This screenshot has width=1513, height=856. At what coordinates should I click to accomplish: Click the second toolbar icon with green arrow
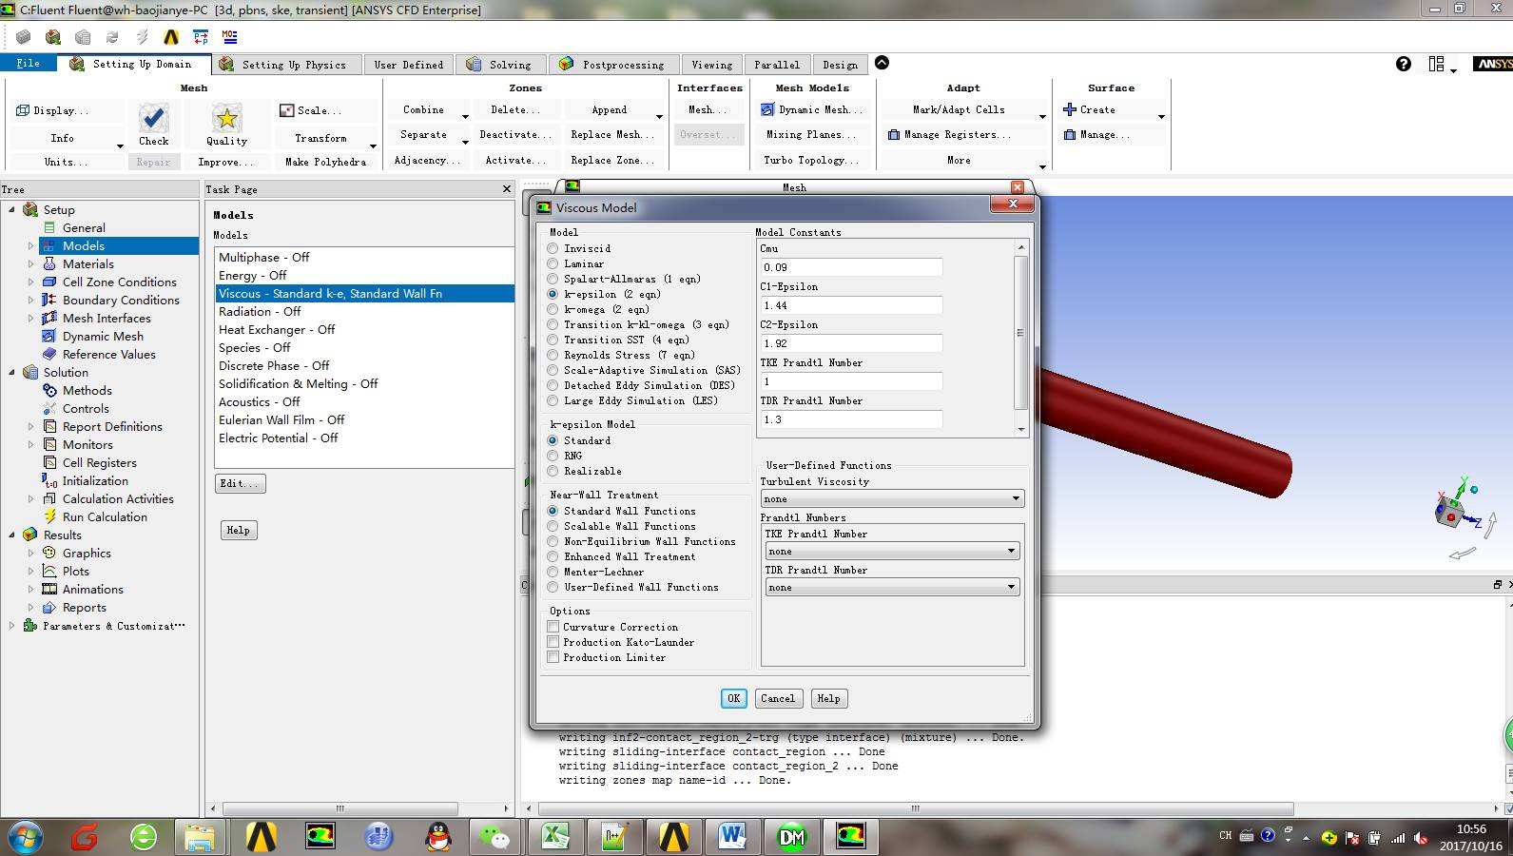pyautogui.click(x=53, y=37)
